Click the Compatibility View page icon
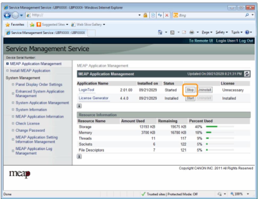 pyautogui.click(x=153, y=15)
